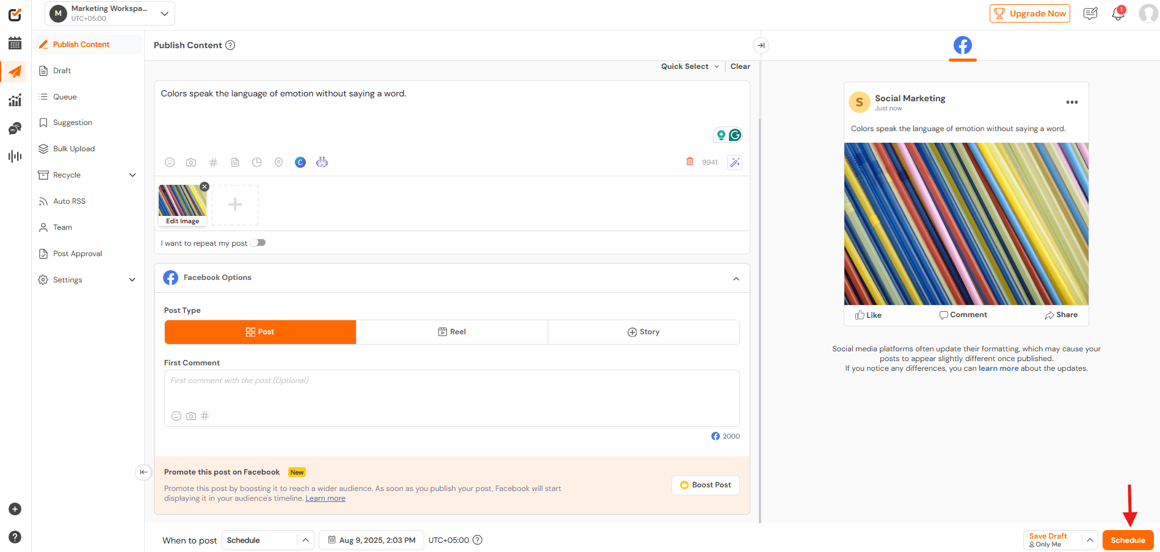This screenshot has width=1160, height=552.
Task: Add a hashtag using the composer toolbar
Action: 213,162
